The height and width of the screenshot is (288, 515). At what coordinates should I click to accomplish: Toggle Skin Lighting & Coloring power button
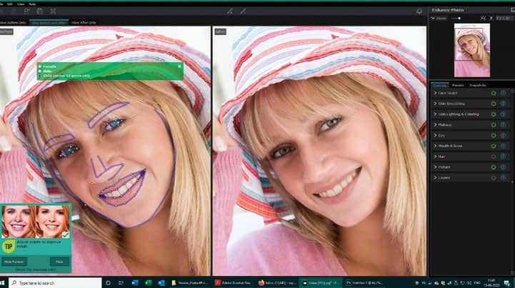tap(494, 114)
